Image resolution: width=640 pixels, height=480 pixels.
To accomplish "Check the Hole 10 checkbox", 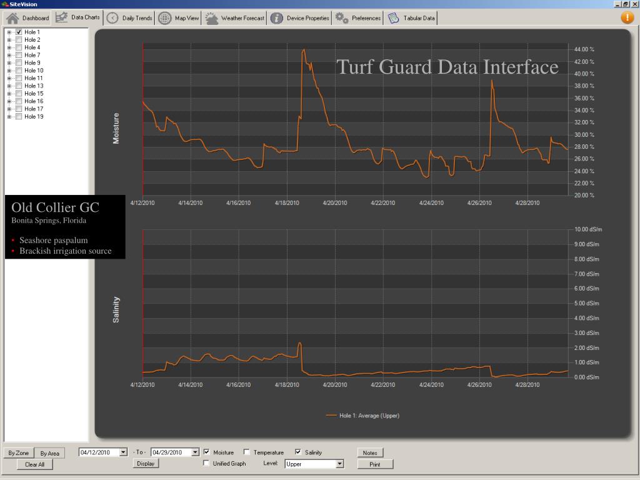I will (x=19, y=70).
